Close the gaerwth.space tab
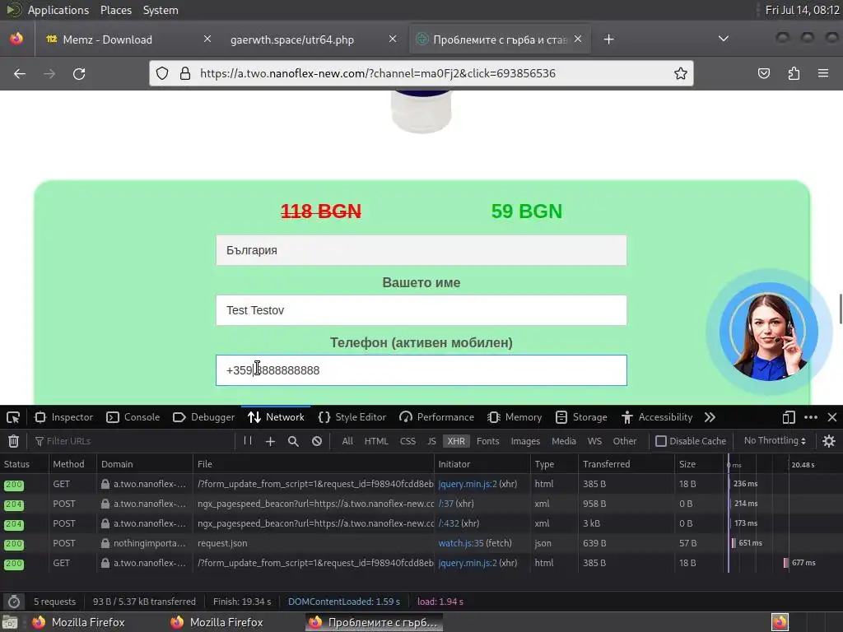The image size is (843, 632). (393, 39)
